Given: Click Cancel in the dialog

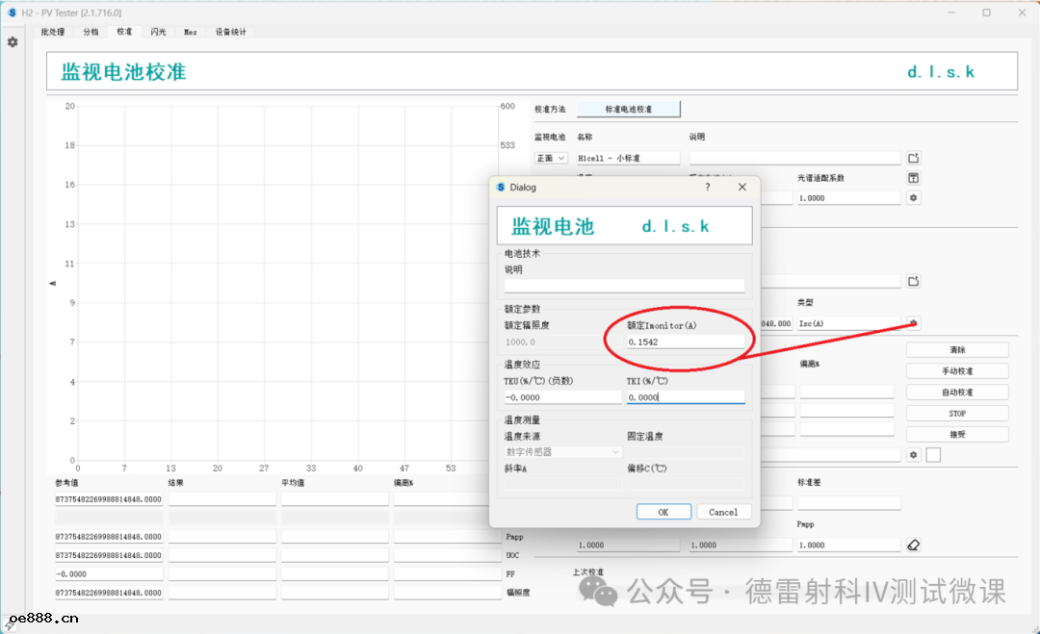Looking at the screenshot, I should click(723, 512).
